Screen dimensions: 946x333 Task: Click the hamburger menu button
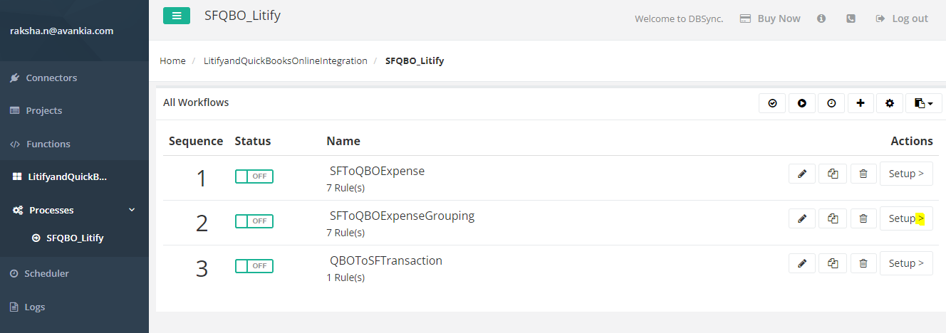[x=176, y=16]
